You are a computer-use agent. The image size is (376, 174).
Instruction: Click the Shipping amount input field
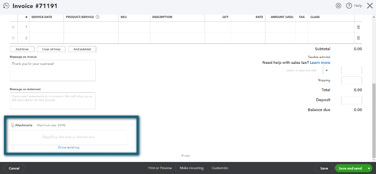(x=351, y=81)
